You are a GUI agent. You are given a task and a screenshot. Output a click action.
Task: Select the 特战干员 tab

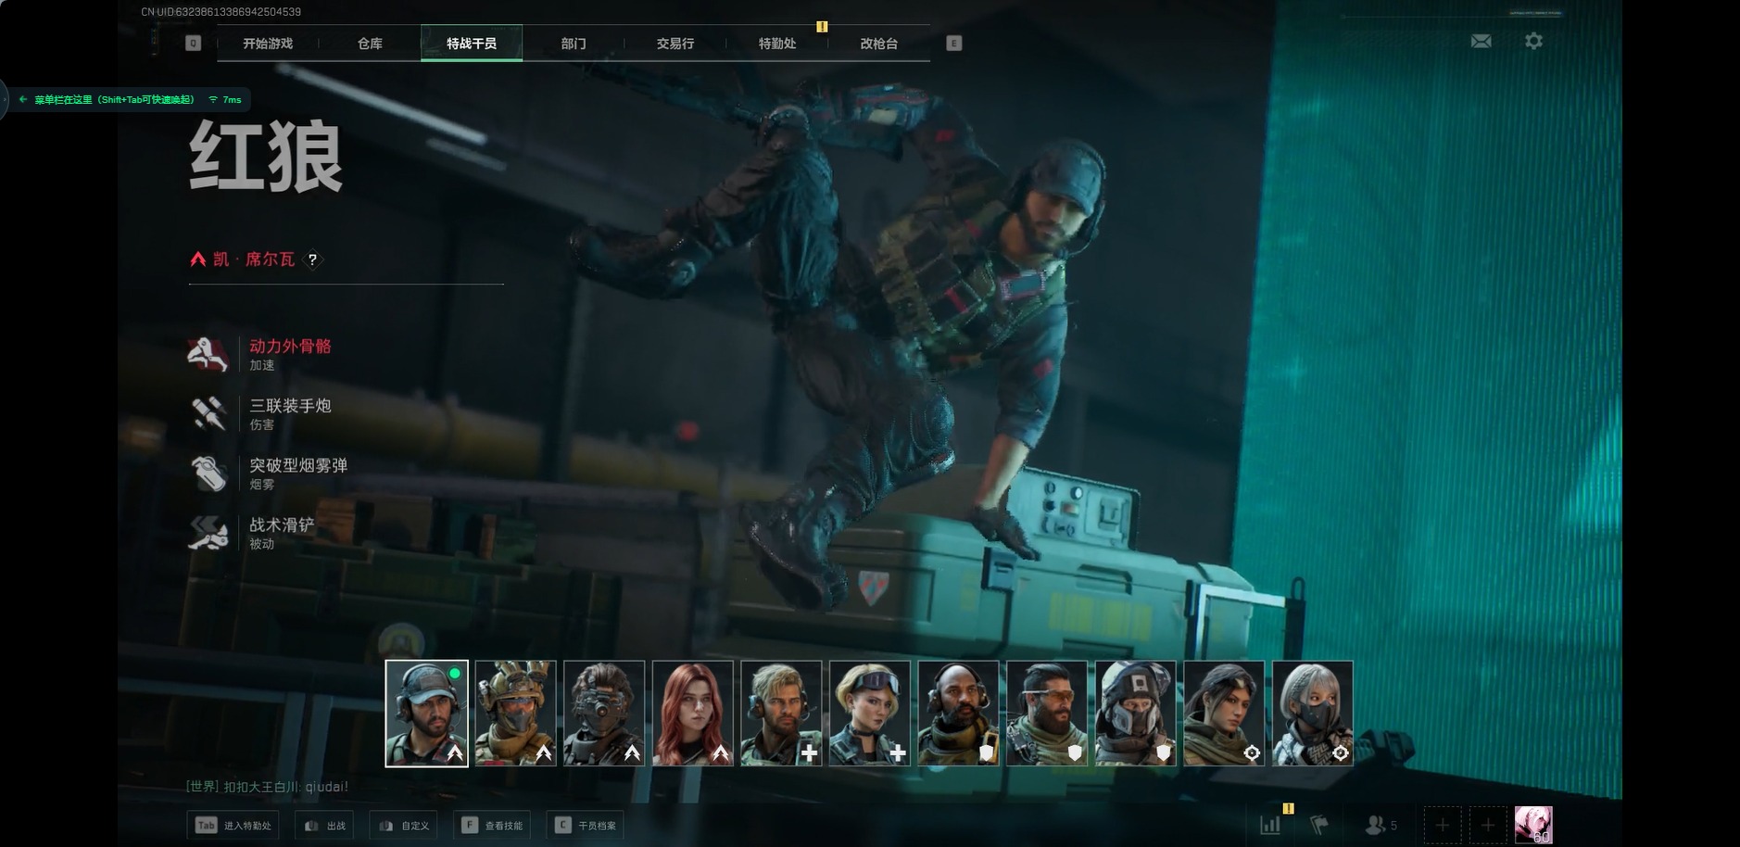(472, 44)
